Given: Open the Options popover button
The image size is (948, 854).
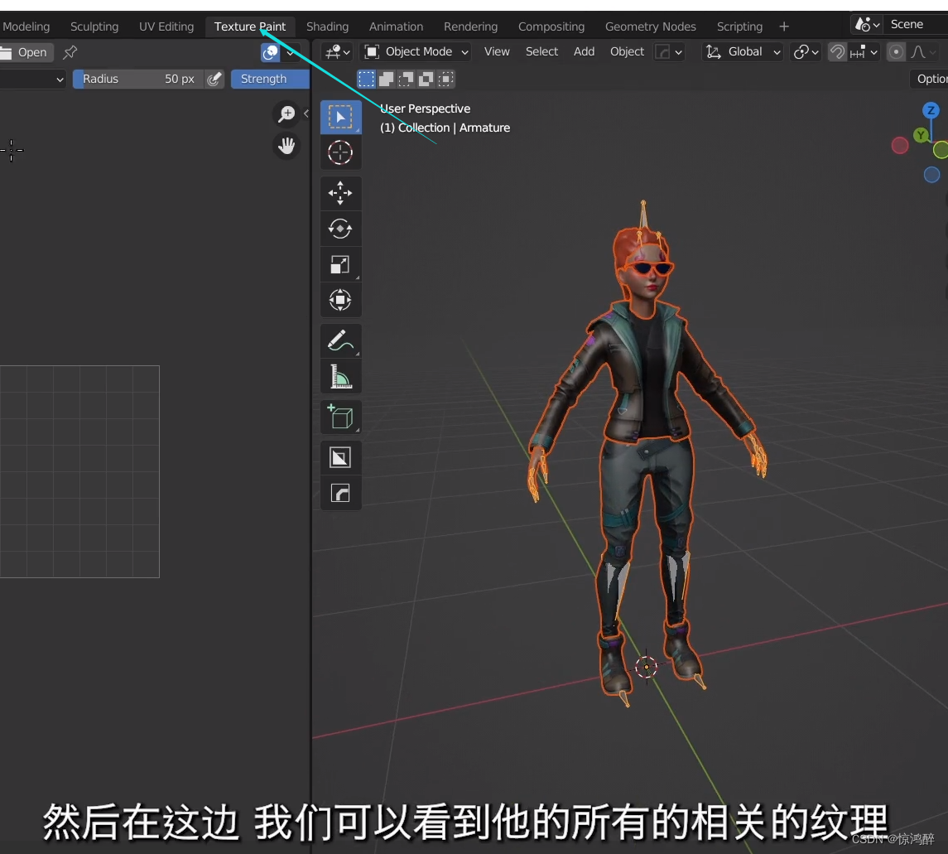Looking at the screenshot, I should (929, 79).
